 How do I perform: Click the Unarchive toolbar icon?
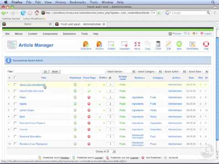[x=86, y=46]
